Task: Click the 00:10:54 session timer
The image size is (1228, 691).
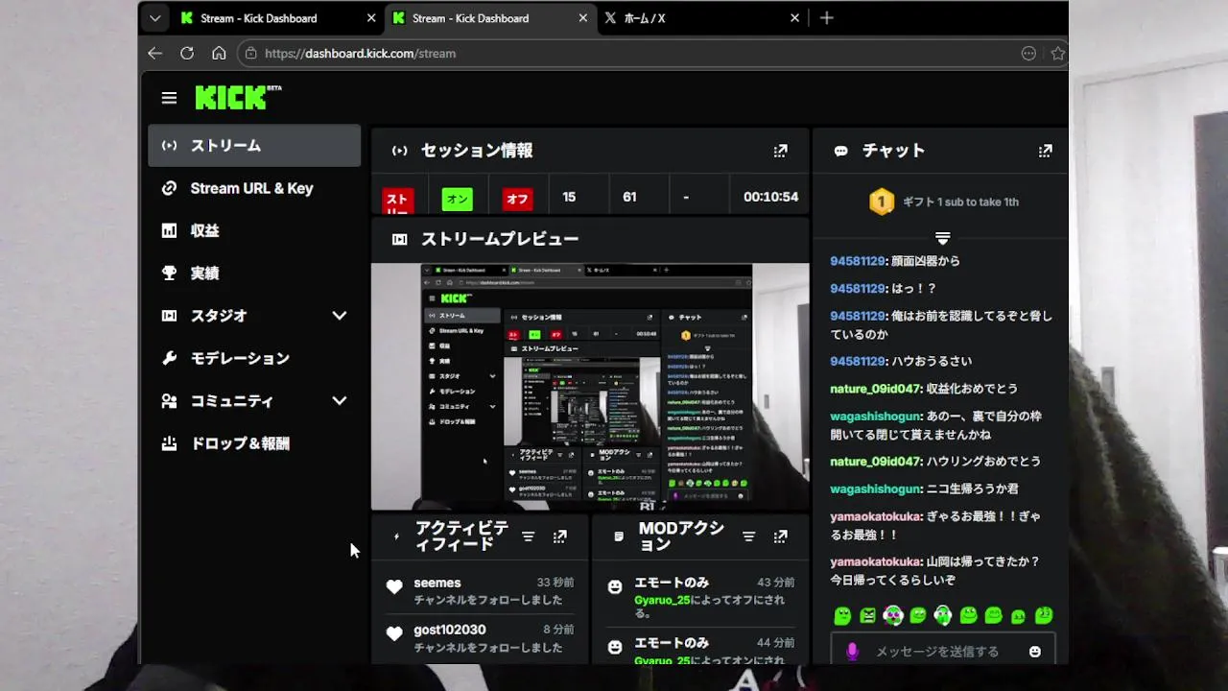Action: tap(770, 197)
